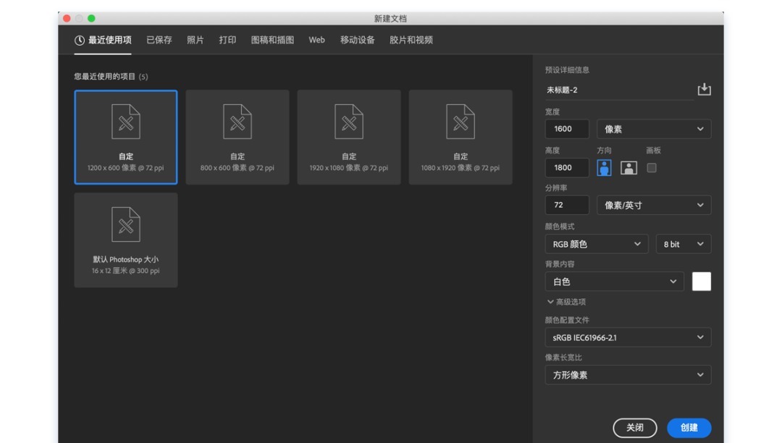The width and height of the screenshot is (782, 443).
Task: Open the 像素长宽比 dropdown
Action: (x=628, y=375)
